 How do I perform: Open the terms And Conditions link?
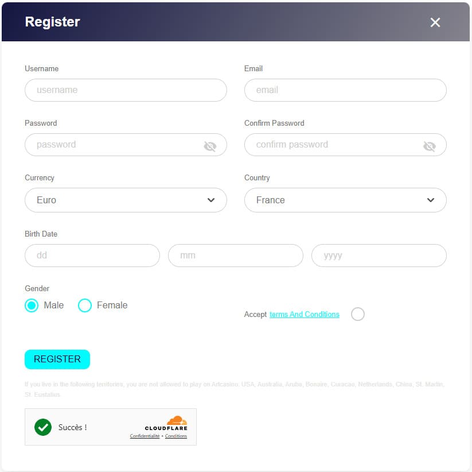coord(305,315)
